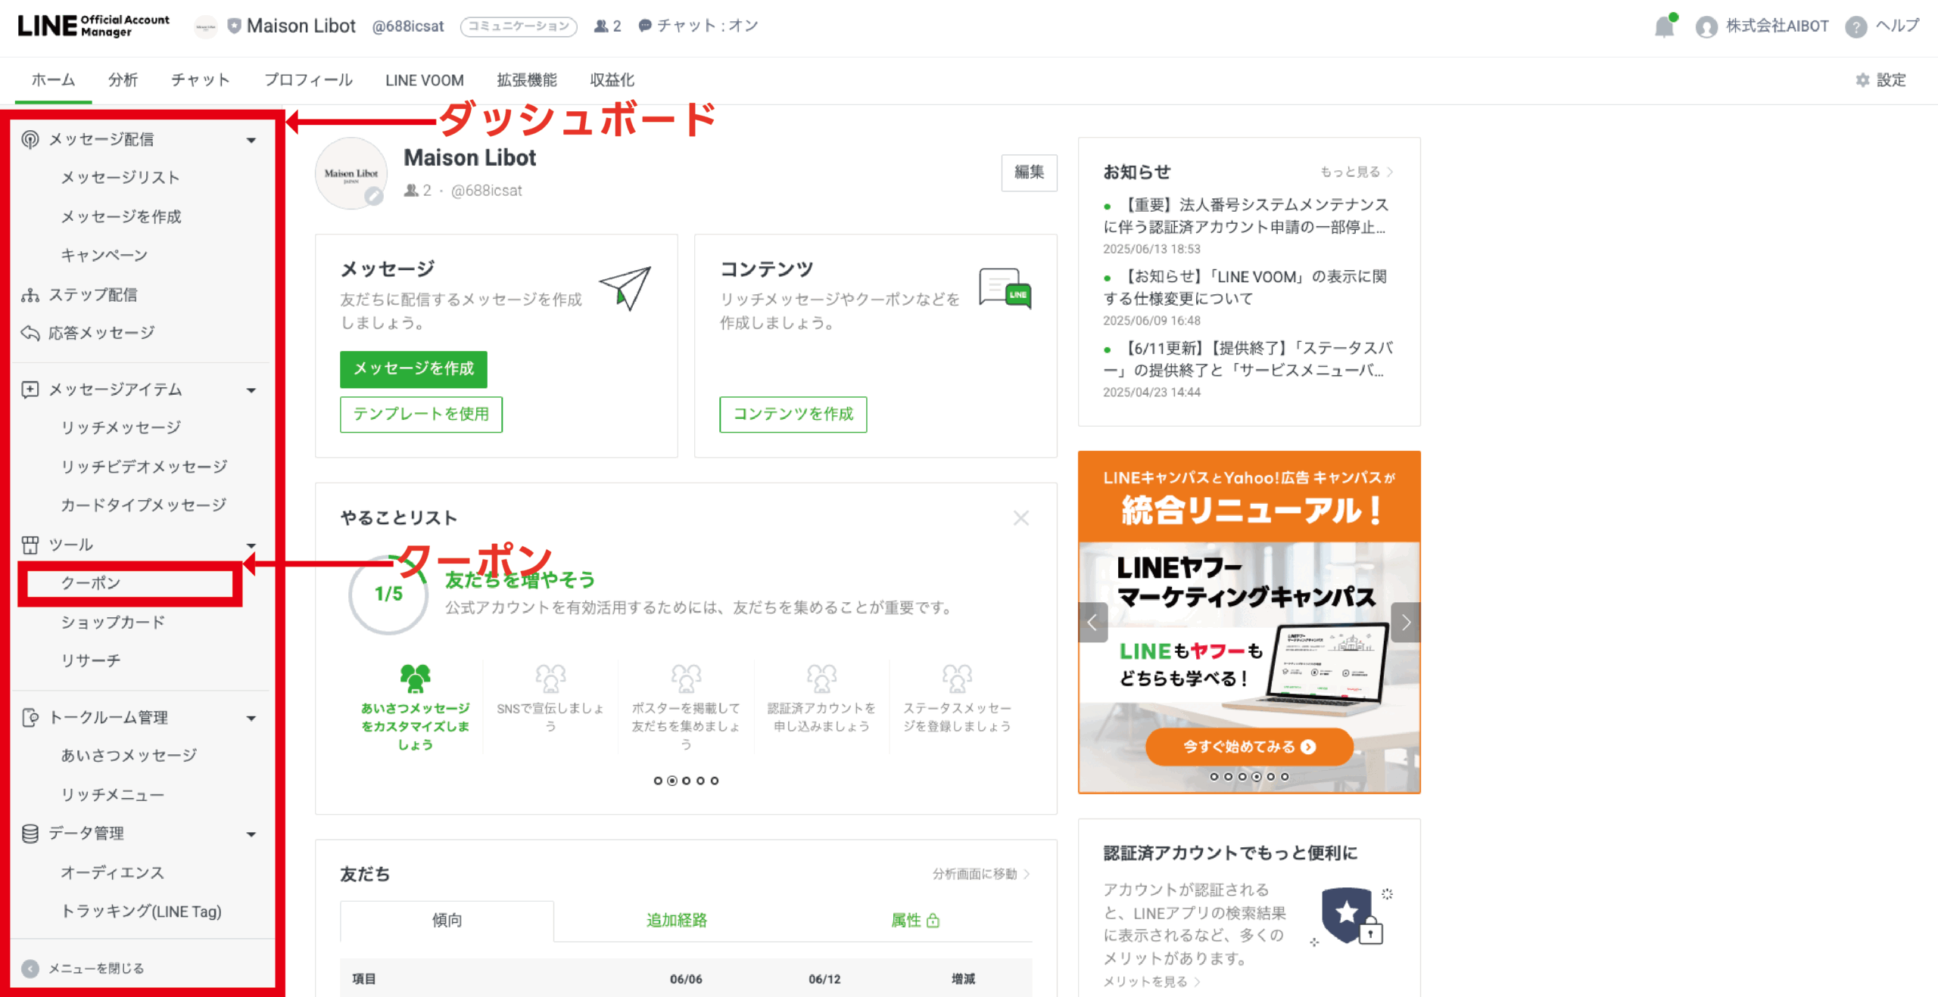Viewport: 1938px width, 997px height.
Task: Select the last to-do list carousel dot
Action: tap(714, 781)
